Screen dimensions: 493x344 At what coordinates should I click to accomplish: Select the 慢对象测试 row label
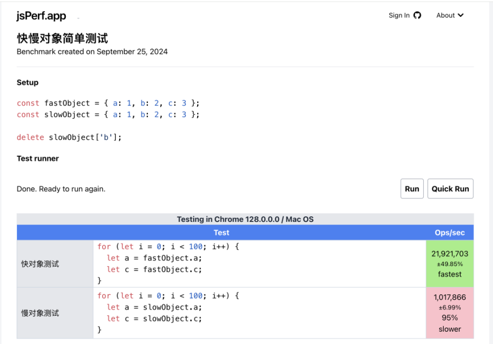point(40,313)
